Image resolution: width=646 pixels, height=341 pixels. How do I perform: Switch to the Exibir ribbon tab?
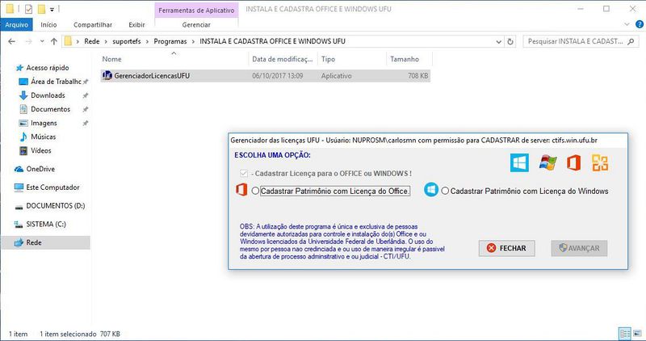click(x=136, y=25)
